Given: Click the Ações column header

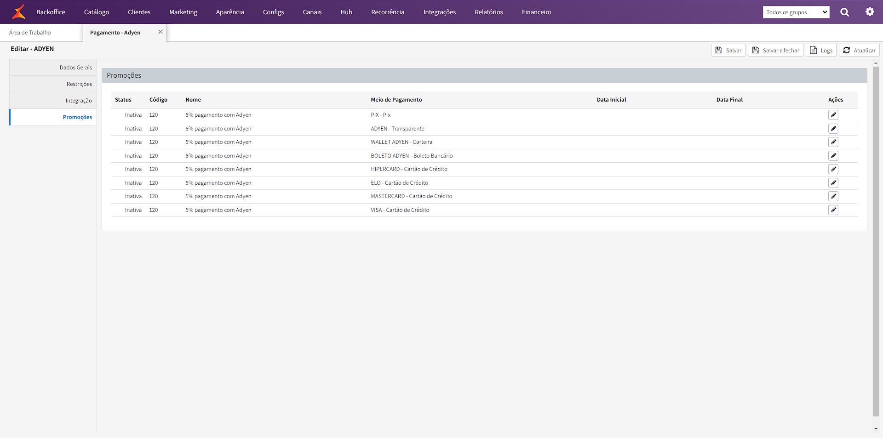Looking at the screenshot, I should (836, 100).
